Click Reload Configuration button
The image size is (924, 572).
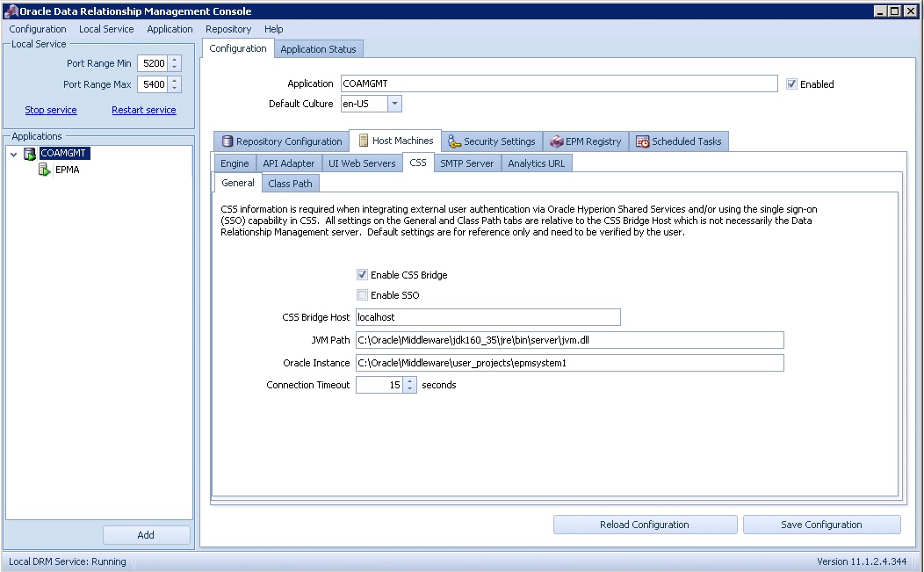coord(645,525)
